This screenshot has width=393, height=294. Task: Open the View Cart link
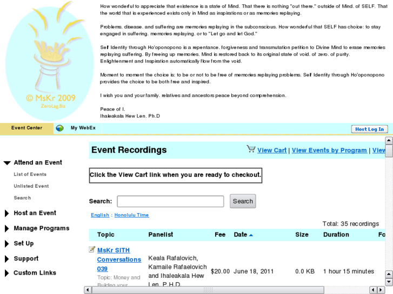pos(272,150)
